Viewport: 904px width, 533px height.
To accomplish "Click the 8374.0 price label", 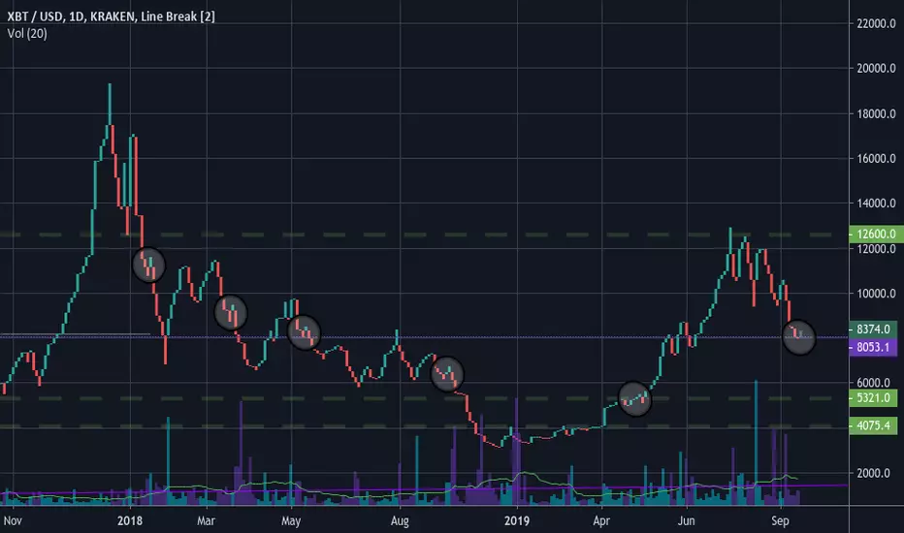I will coord(873,329).
